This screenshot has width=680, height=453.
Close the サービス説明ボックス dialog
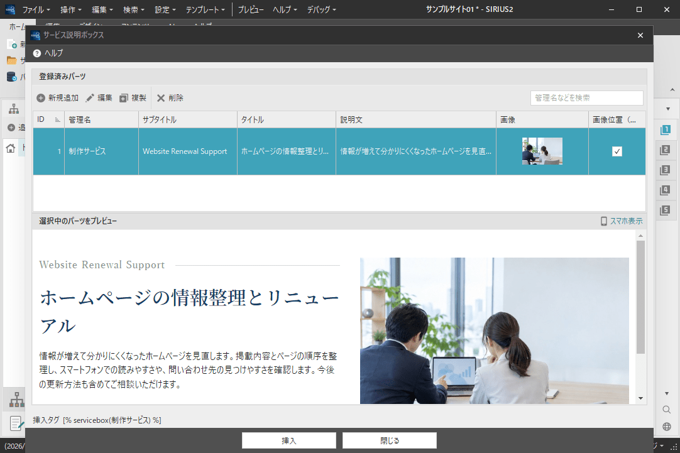[x=640, y=36]
